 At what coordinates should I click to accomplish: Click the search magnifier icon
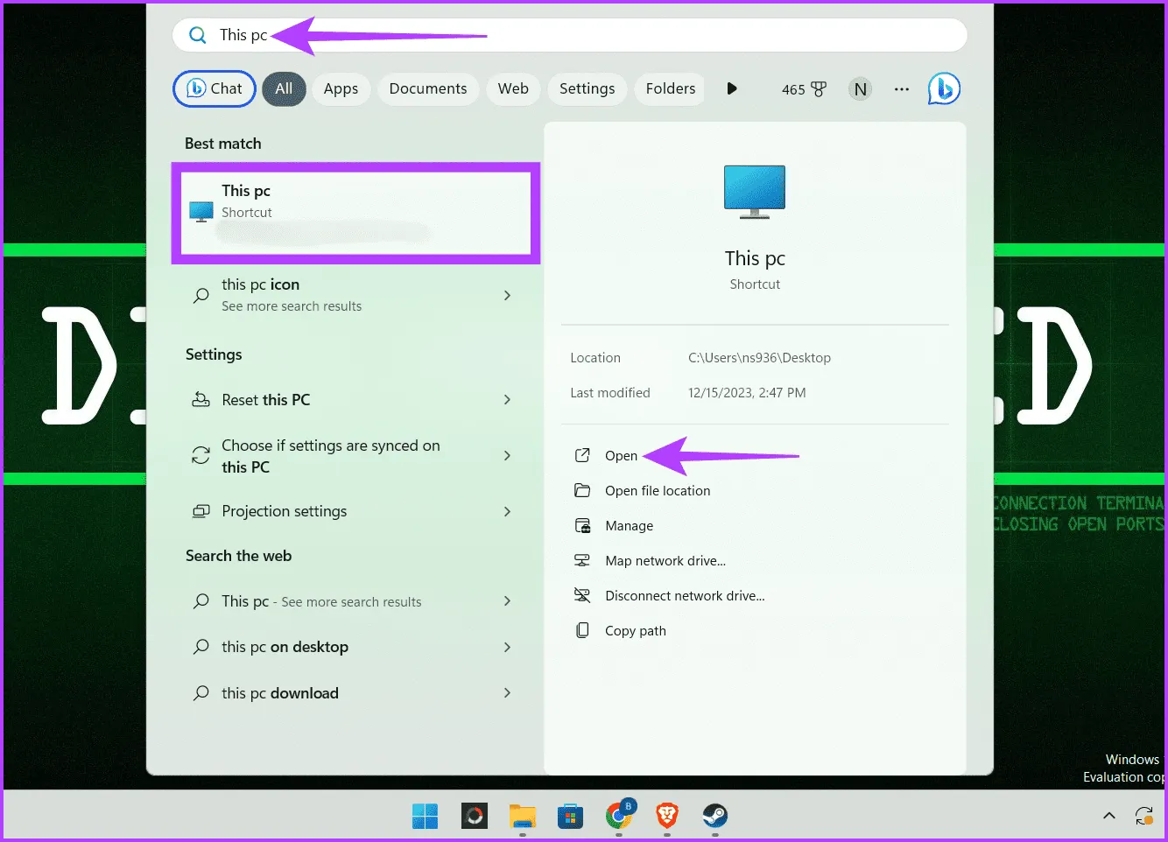tap(197, 35)
